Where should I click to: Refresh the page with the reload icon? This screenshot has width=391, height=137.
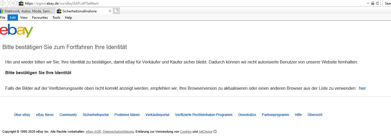(x=377, y=3)
